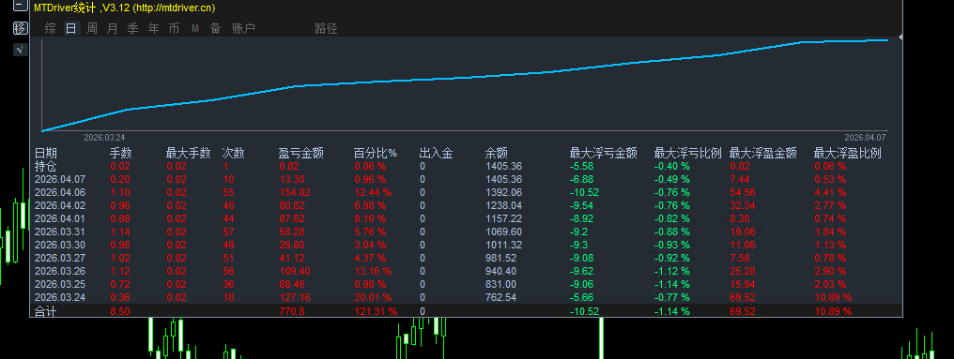This screenshot has width=954, height=359.
Task: Click lots value 1.14
Action: pos(120,232)
